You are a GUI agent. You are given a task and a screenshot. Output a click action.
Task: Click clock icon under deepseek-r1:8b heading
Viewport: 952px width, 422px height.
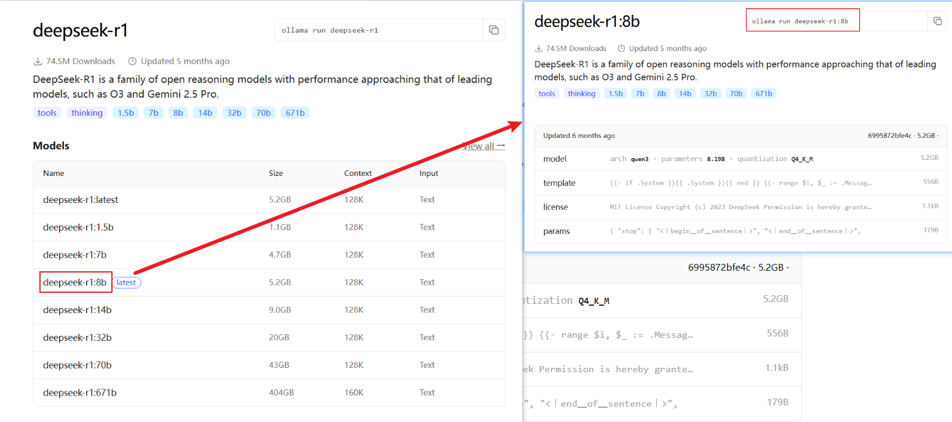(x=621, y=49)
